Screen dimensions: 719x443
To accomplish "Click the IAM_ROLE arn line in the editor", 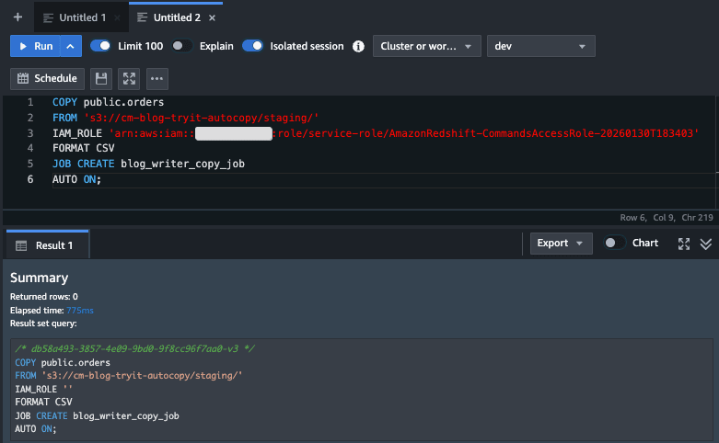I will [x=376, y=133].
